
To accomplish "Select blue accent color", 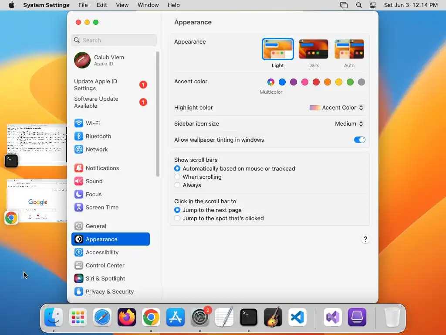I will pos(282,82).
